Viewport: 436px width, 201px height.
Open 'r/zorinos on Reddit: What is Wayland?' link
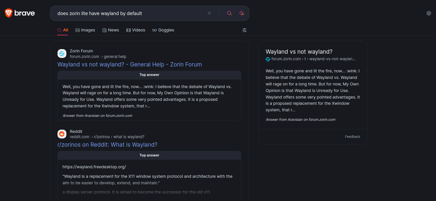[107, 145]
